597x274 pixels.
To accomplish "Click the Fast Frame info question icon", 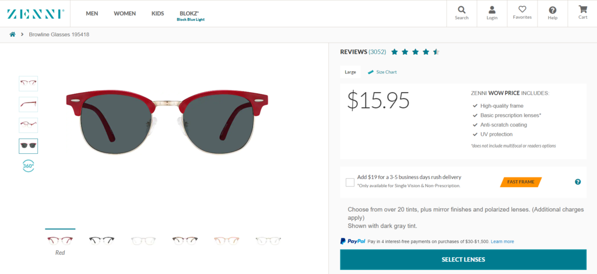I will tap(578, 182).
